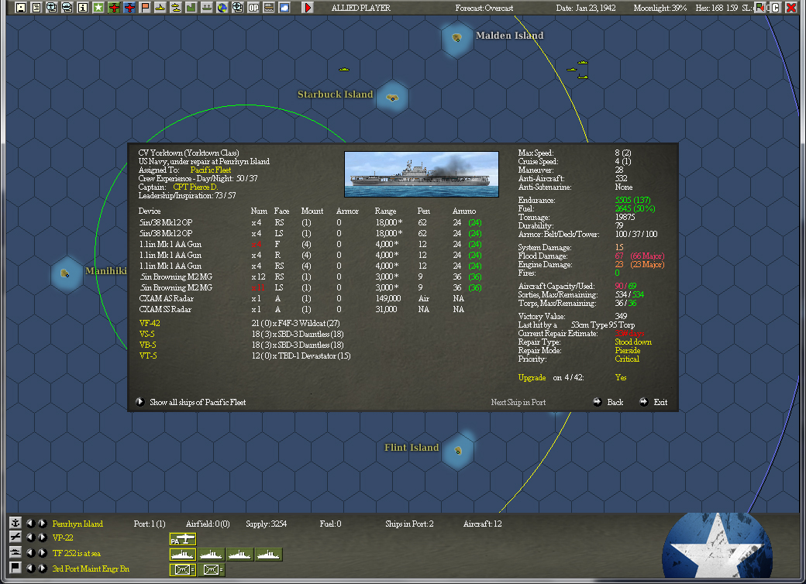Go to next task force beside TF 252
The width and height of the screenshot is (806, 584).
[x=42, y=553]
